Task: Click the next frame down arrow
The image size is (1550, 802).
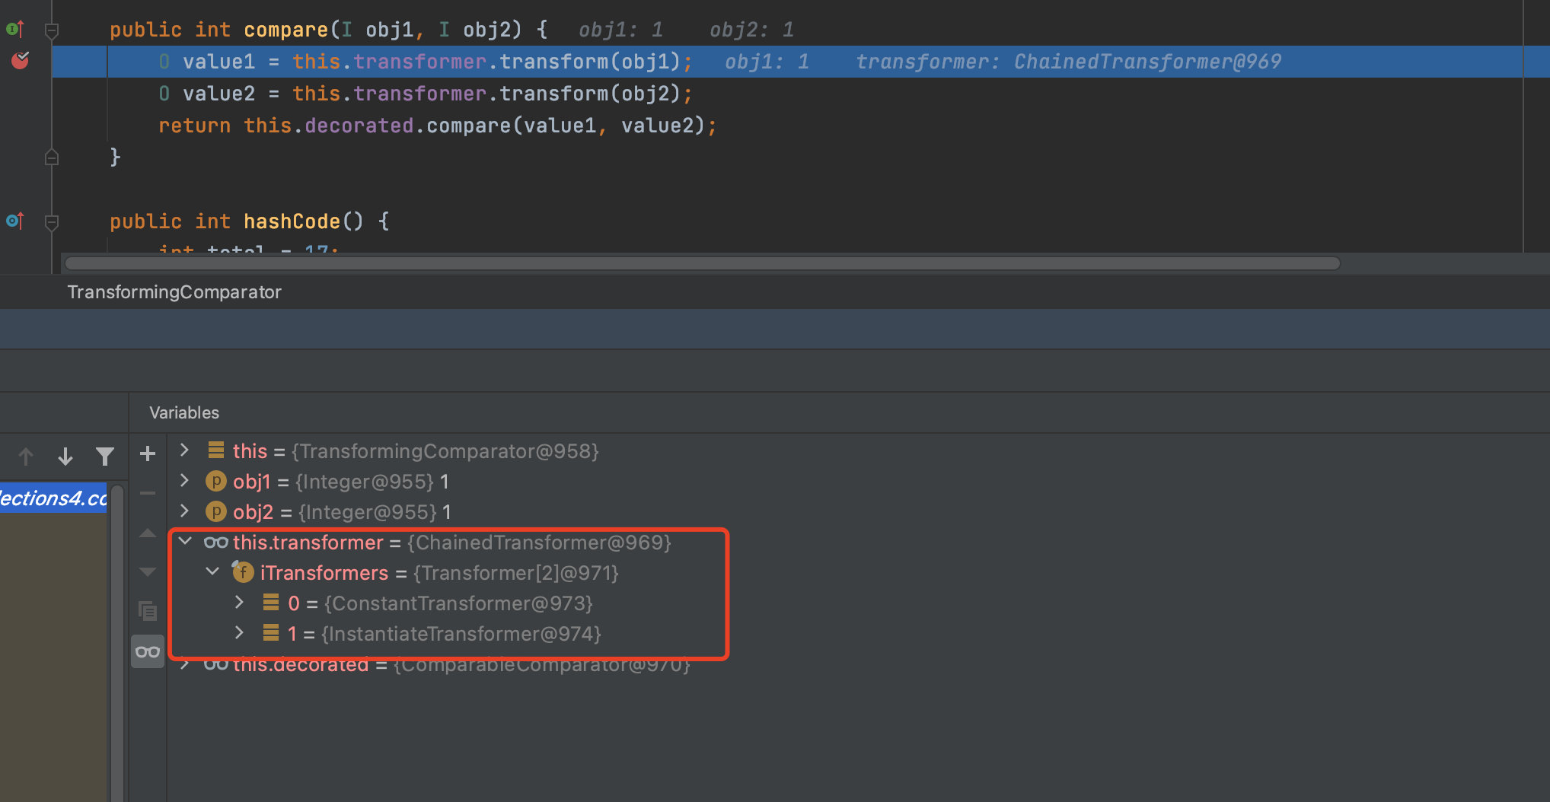Action: tap(65, 456)
